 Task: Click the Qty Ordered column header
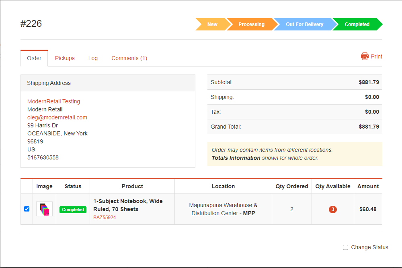pos(292,187)
